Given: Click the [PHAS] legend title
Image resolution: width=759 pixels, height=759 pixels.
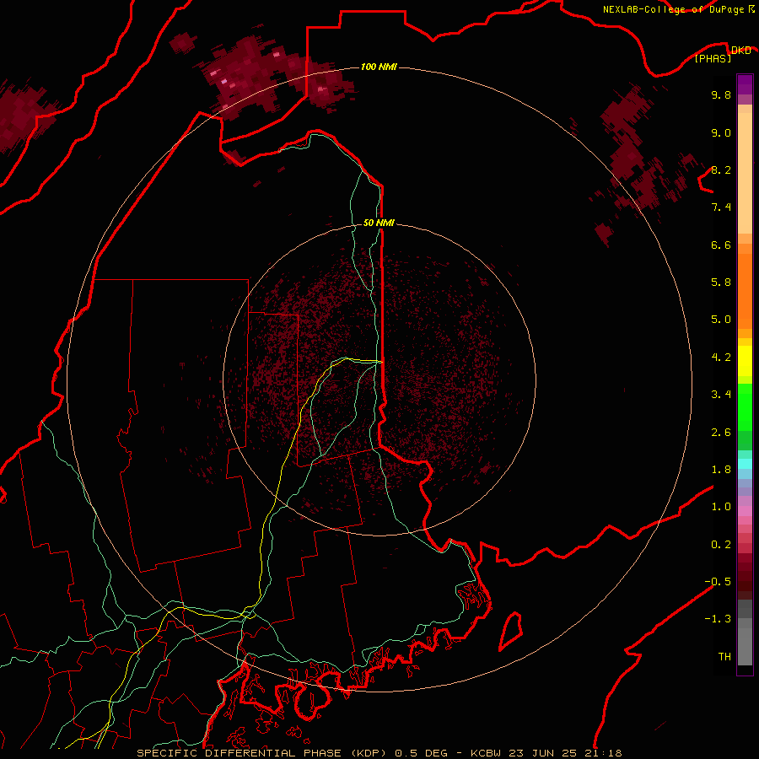Looking at the screenshot, I should pos(713,58).
